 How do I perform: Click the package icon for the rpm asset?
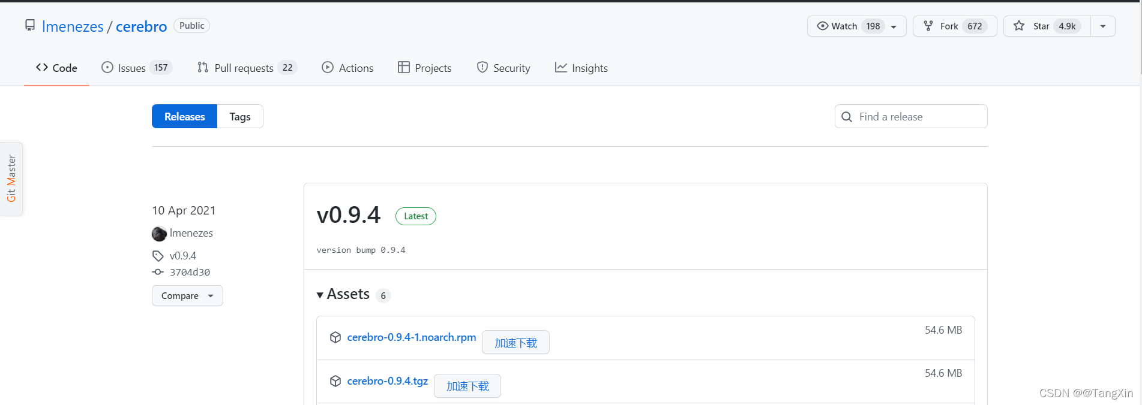pos(335,337)
